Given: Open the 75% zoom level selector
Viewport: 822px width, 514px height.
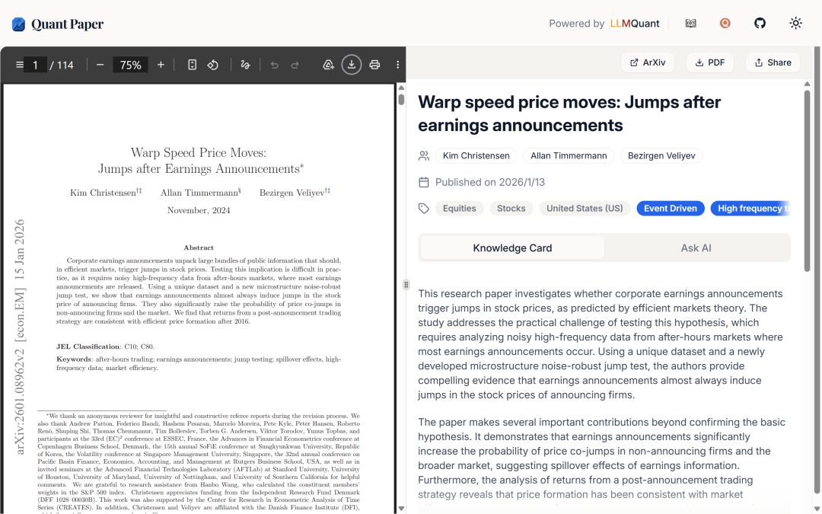Looking at the screenshot, I should 129,64.
